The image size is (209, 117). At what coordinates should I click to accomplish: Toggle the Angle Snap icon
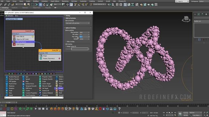(79, 5)
